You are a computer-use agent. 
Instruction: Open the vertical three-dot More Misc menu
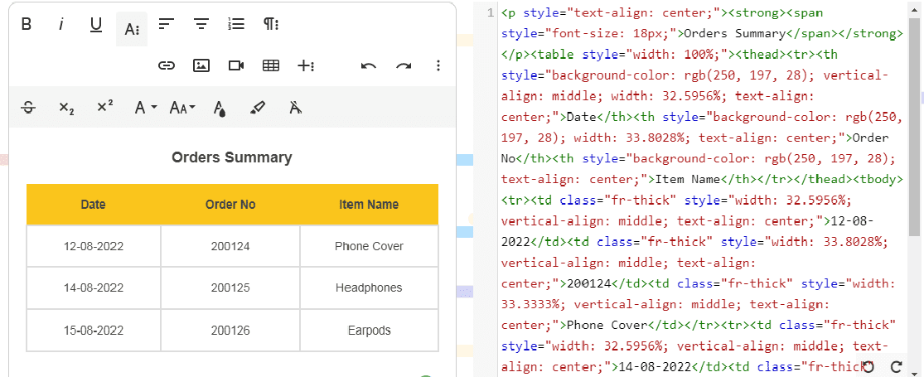(438, 65)
